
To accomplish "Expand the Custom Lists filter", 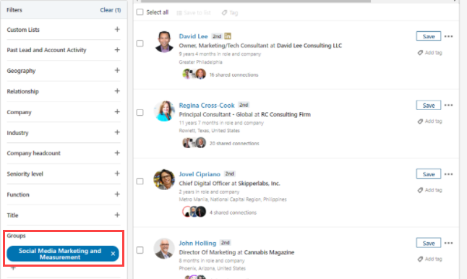I will (x=117, y=29).
